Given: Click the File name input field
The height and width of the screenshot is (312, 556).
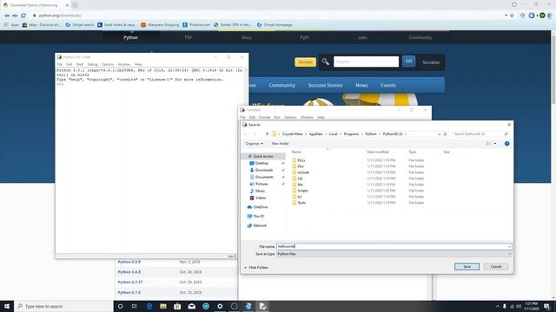Looking at the screenshot, I should tap(394, 246).
